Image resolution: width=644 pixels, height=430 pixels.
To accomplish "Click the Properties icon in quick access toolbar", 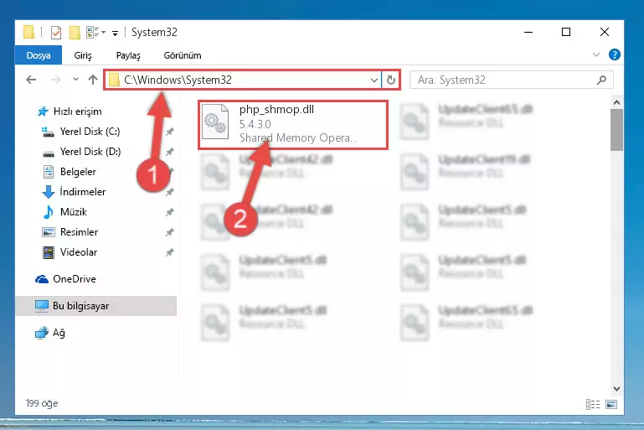I will (x=56, y=32).
